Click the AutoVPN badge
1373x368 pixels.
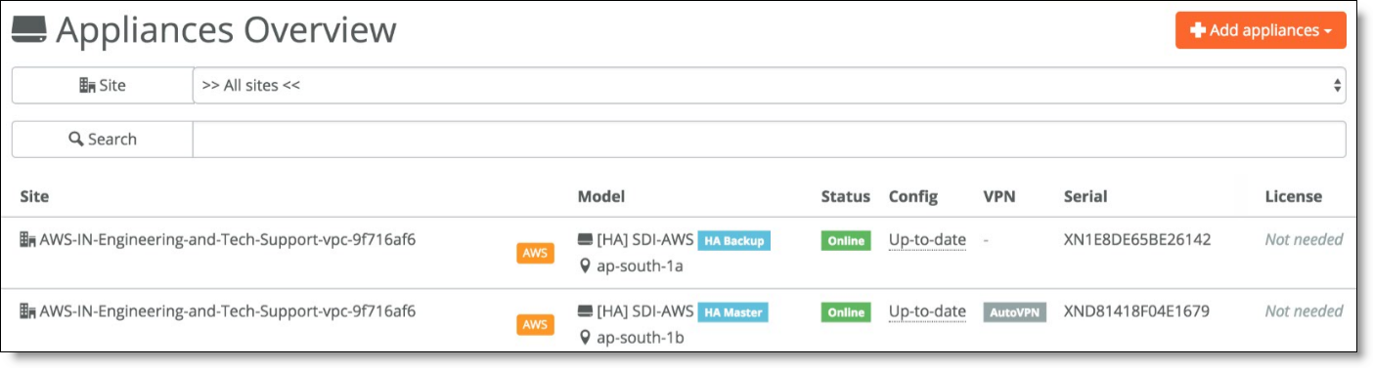click(x=1014, y=312)
